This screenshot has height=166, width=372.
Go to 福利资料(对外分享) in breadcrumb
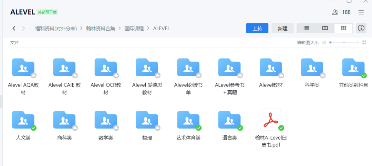coord(56,29)
